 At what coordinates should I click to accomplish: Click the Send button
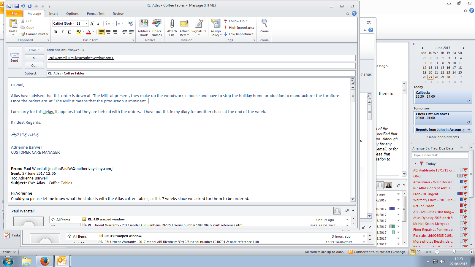[15, 58]
